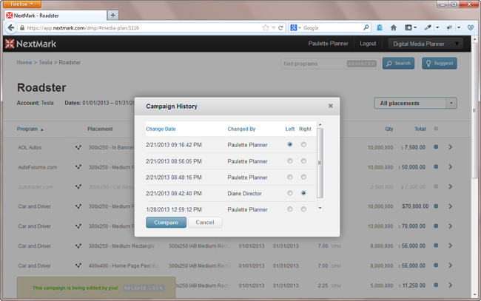Toggle blue checkbox in AOL Autos row

point(436,147)
